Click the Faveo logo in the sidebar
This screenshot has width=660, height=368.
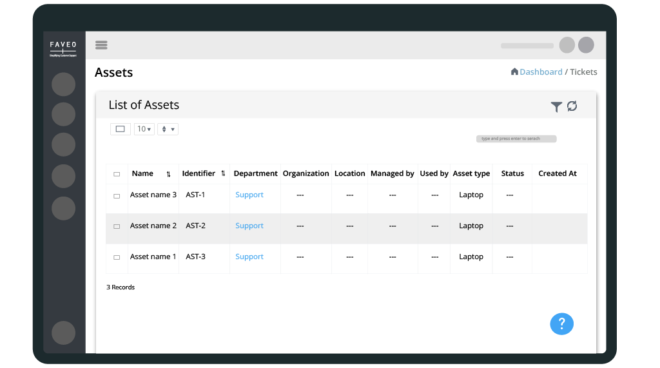pos(63,48)
